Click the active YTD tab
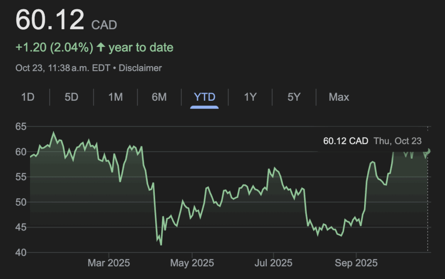This screenshot has height=279, width=445. click(204, 97)
